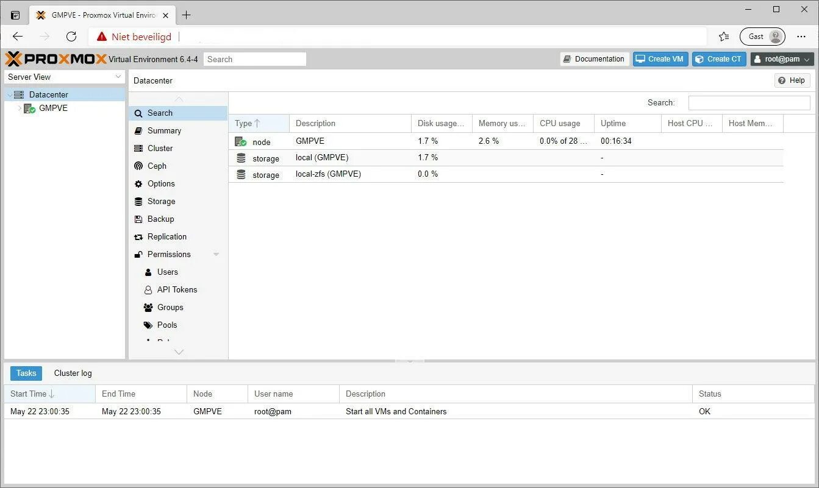Viewport: 819px width, 488px height.
Task: Click the Create VM button
Action: click(x=660, y=59)
